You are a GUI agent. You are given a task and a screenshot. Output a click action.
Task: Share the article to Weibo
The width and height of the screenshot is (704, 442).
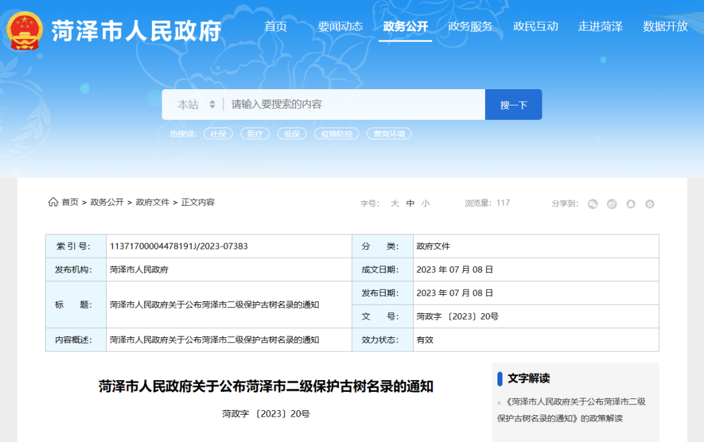point(611,204)
